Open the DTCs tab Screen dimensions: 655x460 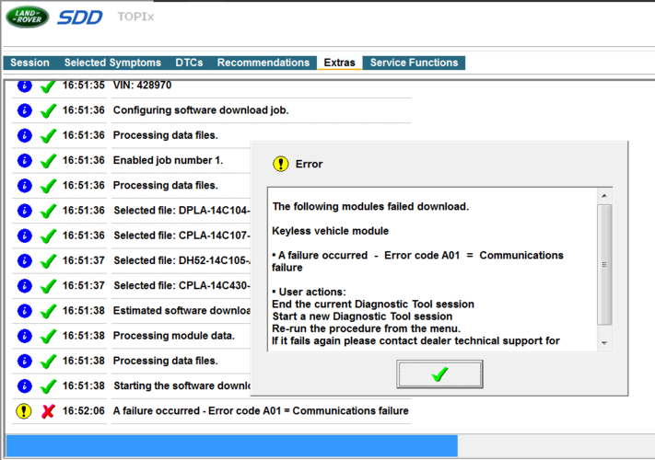[189, 63]
